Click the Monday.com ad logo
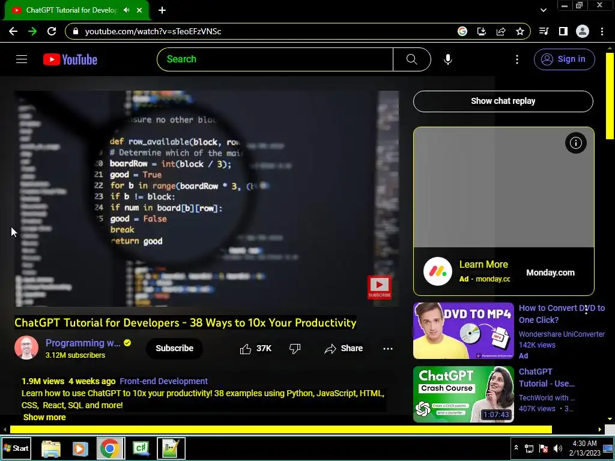615x461 pixels. [x=438, y=271]
